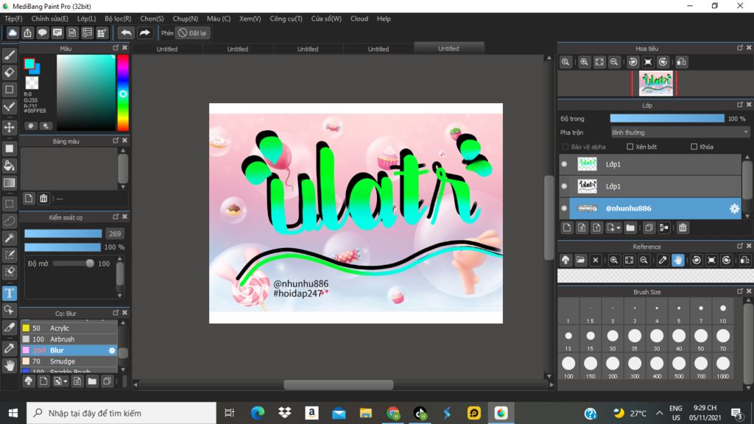Choose brush size 70 preset
Screen dimensions: 754x424
point(723,339)
